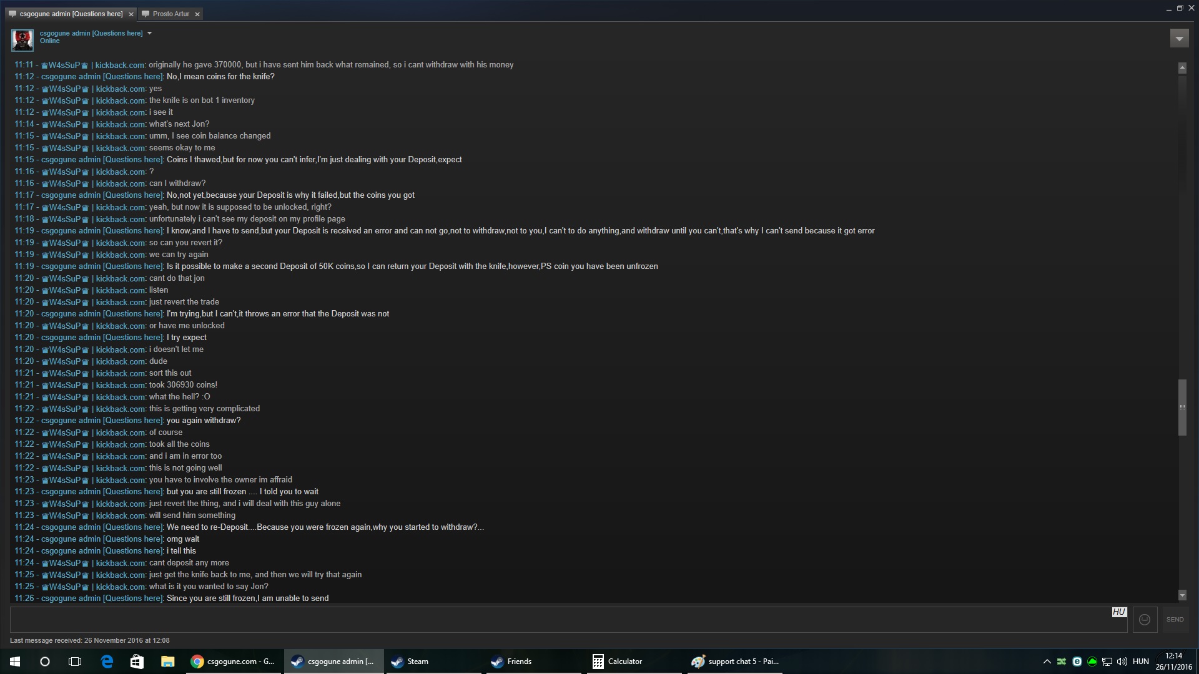The width and height of the screenshot is (1199, 674).
Task: Open the Windows Store taskbar icon
Action: [x=137, y=662]
